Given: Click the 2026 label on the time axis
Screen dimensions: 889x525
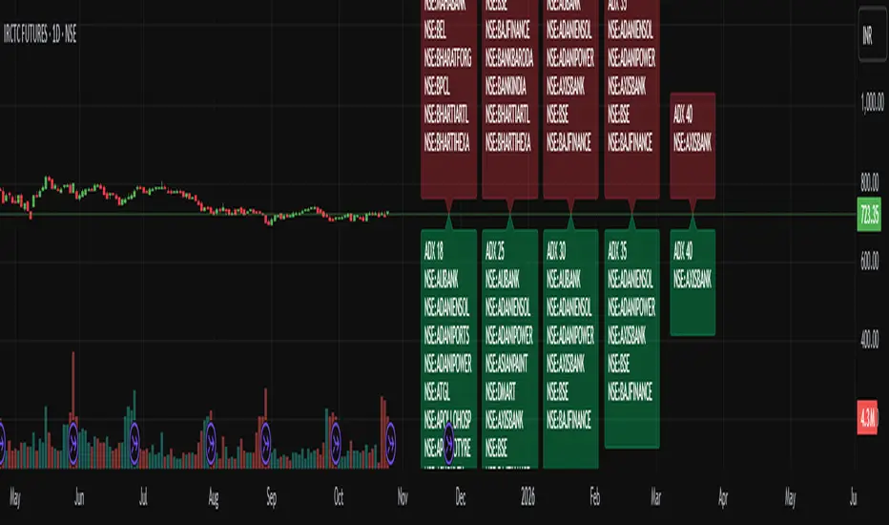Looking at the screenshot, I should coord(527,497).
